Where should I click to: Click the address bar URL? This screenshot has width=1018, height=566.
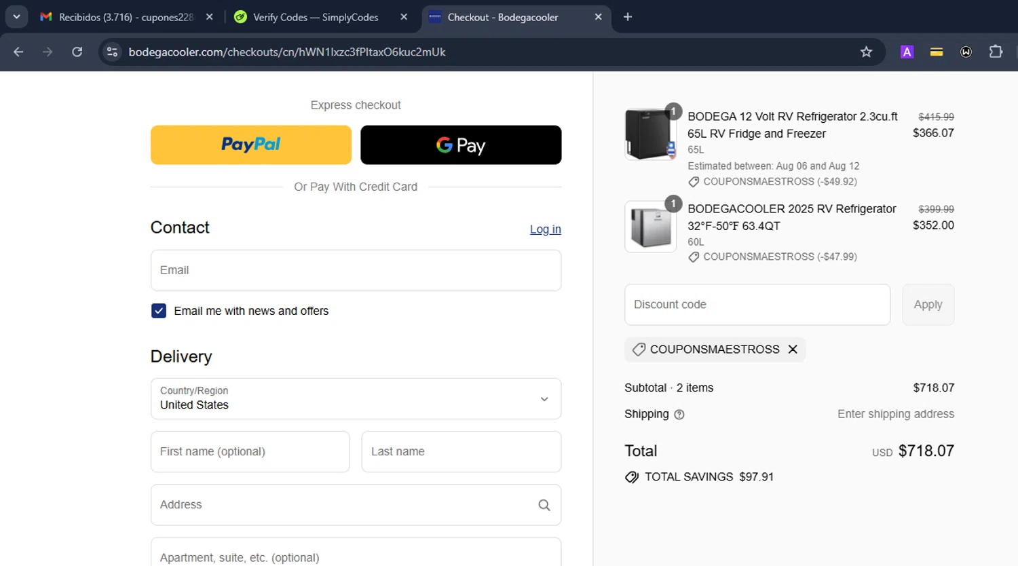[x=287, y=52]
